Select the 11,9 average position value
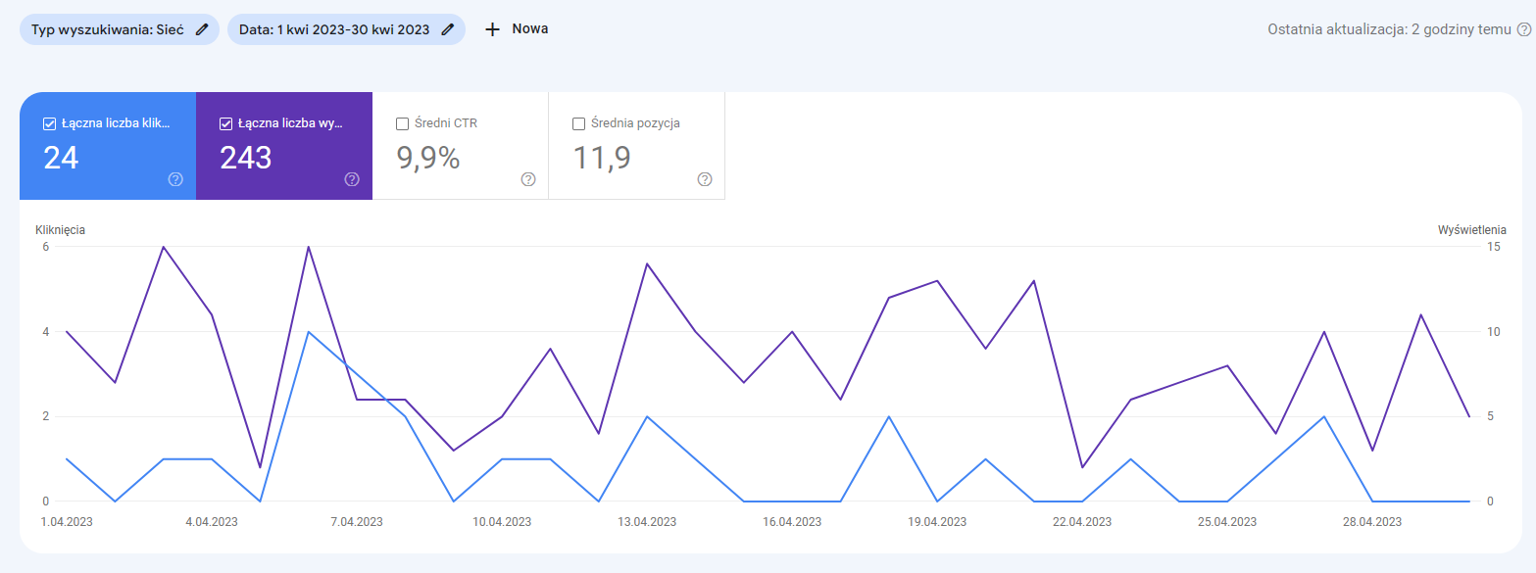1536x573 pixels. point(601,158)
